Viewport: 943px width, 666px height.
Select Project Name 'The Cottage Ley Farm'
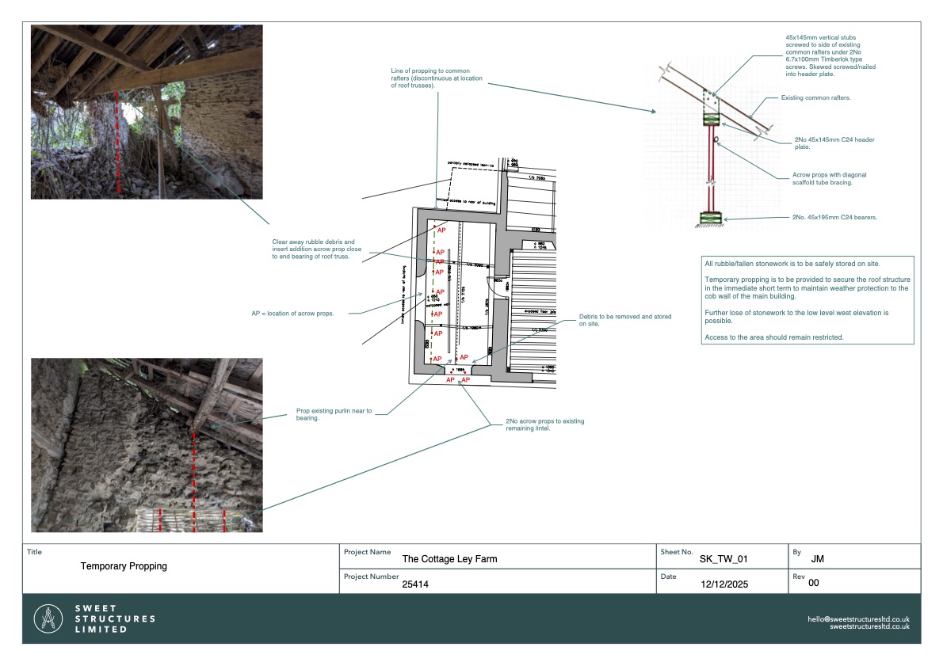pos(449,559)
